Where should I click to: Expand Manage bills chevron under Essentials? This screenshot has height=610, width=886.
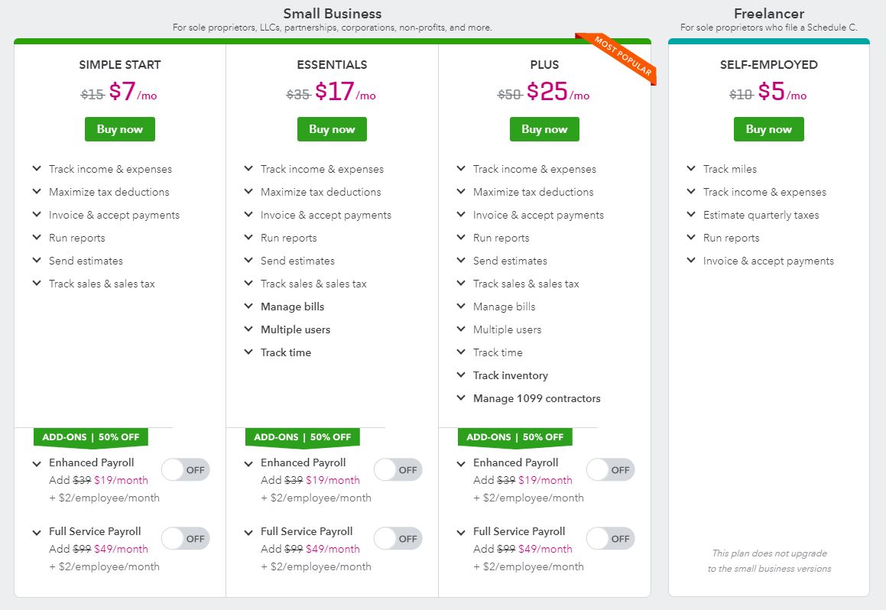tap(248, 307)
